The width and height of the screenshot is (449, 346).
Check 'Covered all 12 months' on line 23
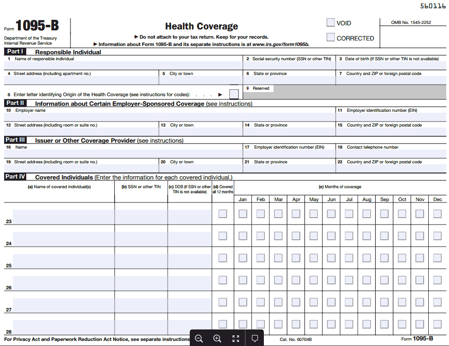coord(223,214)
